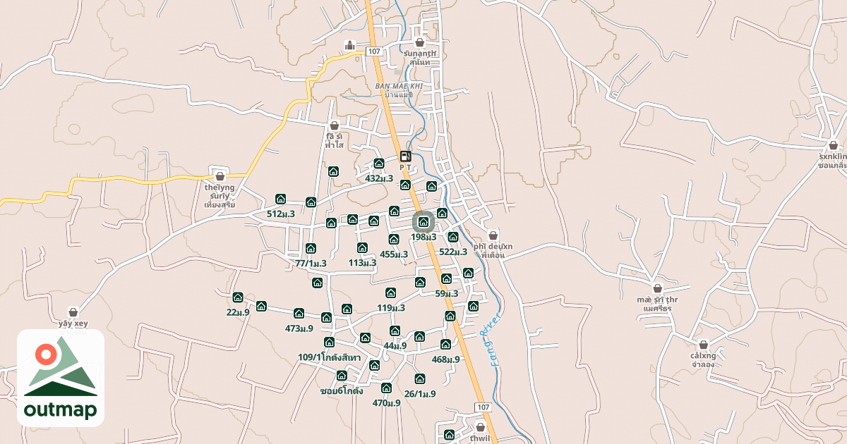Click the phī̀ deụ̄xn shop icon
The width and height of the screenshot is (847, 444).
click(493, 235)
